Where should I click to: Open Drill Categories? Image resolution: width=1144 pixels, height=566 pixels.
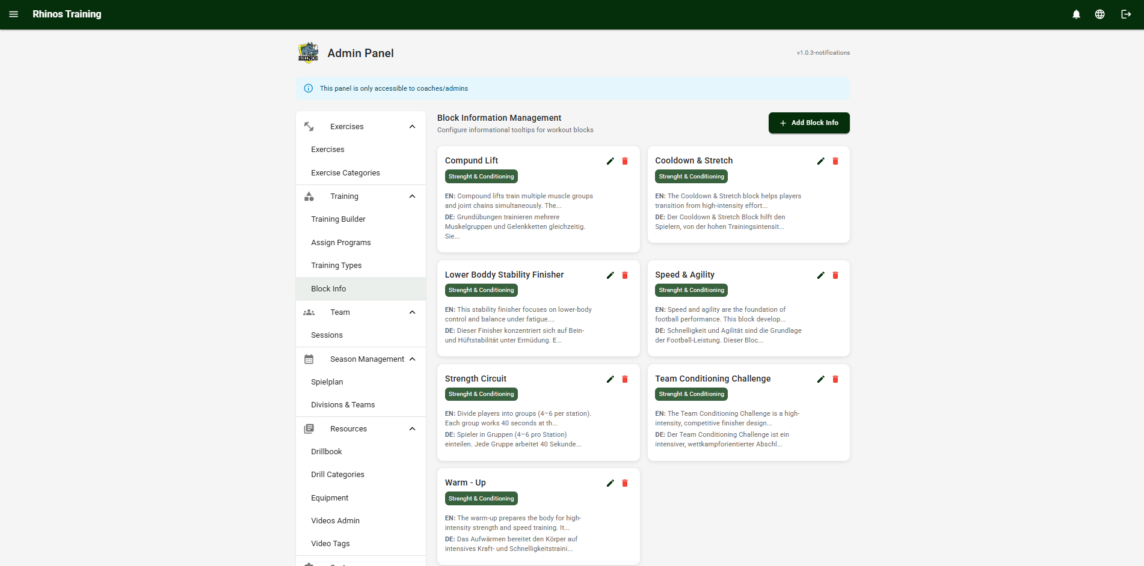(x=361, y=475)
